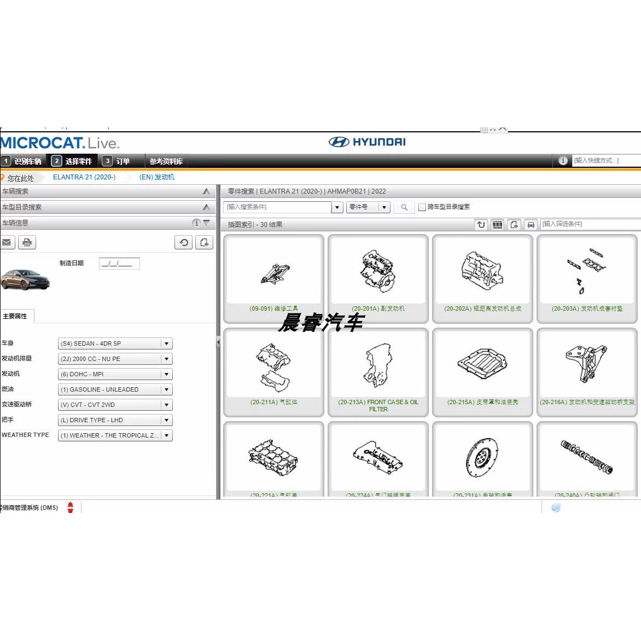
Task: Click the document-add icon in index toolbar
Action: (x=514, y=224)
